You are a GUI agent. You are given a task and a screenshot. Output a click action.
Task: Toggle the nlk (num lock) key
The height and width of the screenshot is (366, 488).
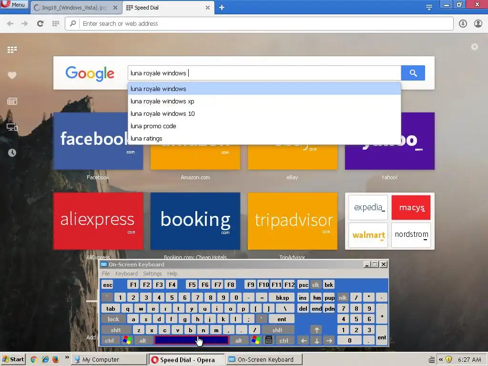[x=343, y=298]
